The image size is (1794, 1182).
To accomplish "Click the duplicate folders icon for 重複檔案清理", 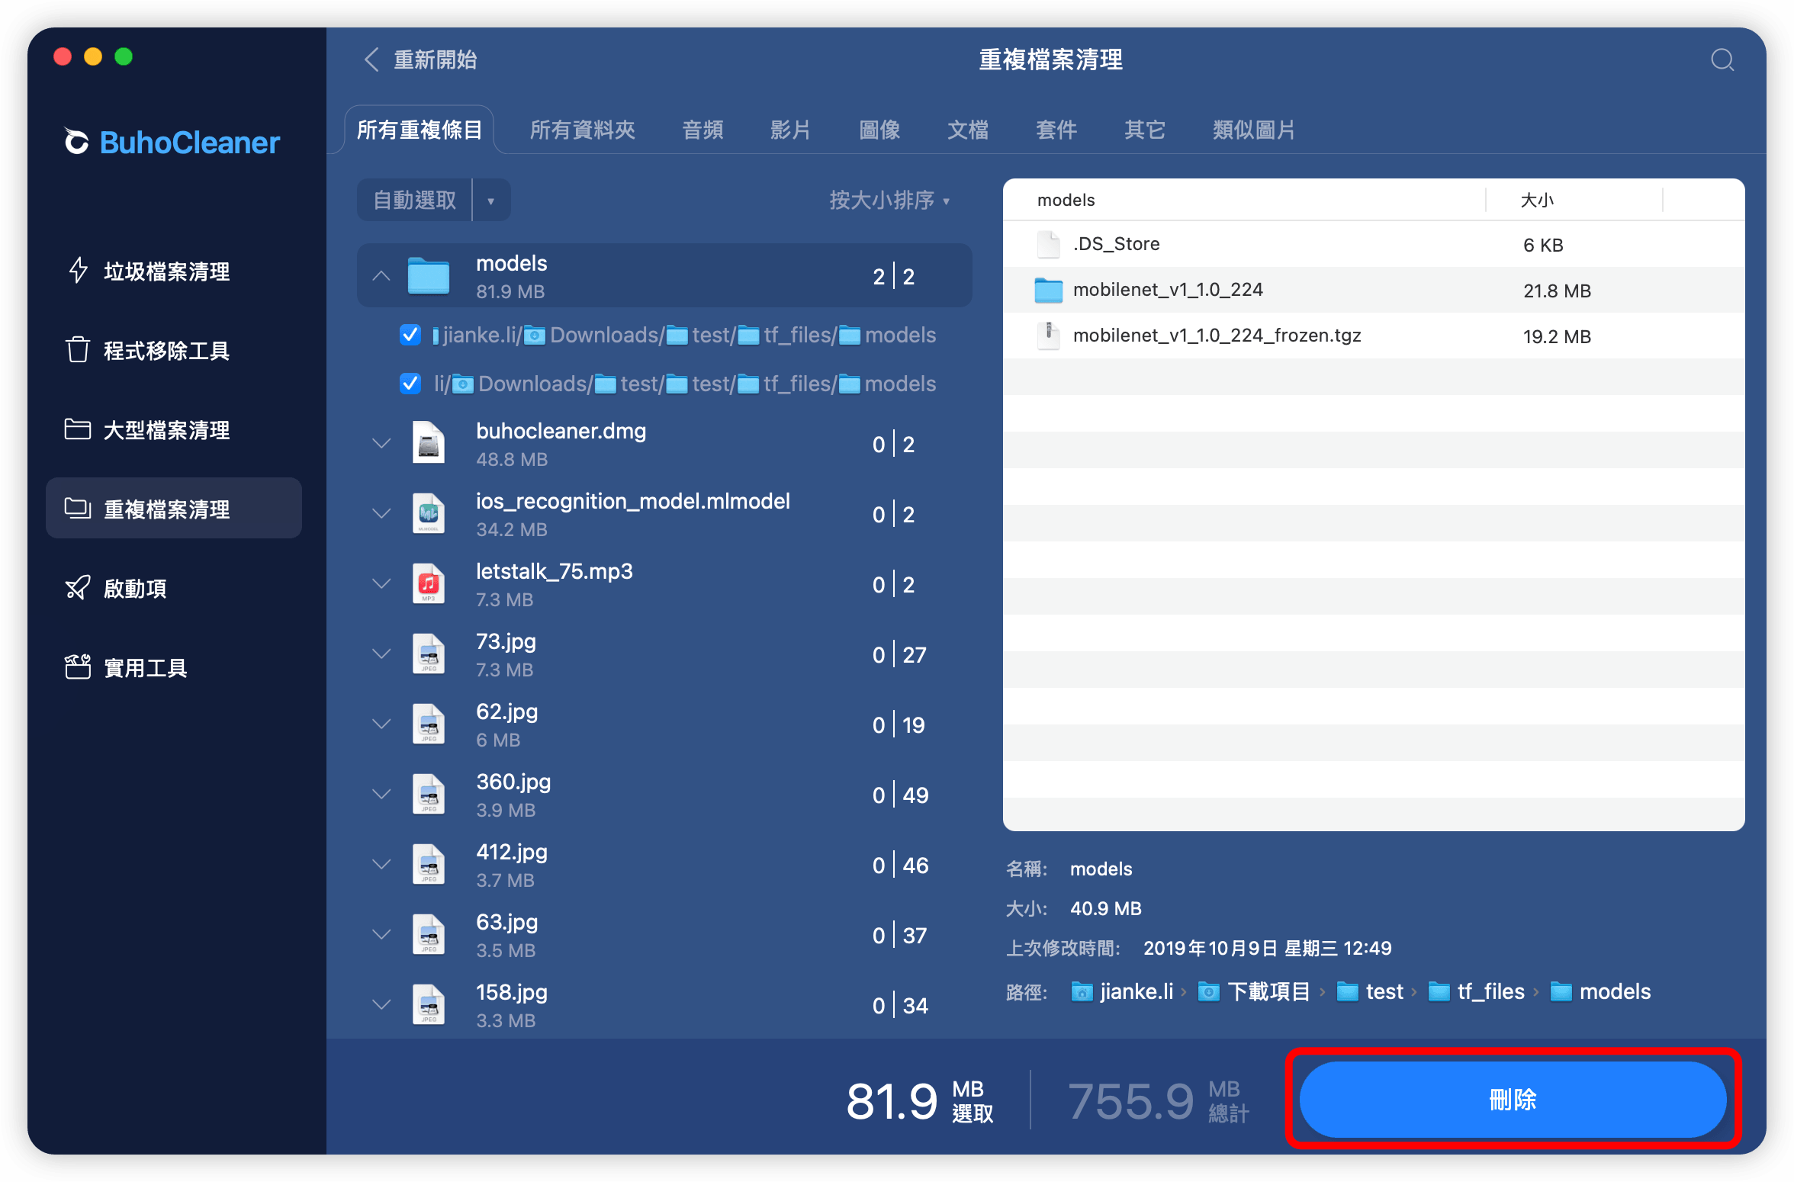I will tap(78, 509).
